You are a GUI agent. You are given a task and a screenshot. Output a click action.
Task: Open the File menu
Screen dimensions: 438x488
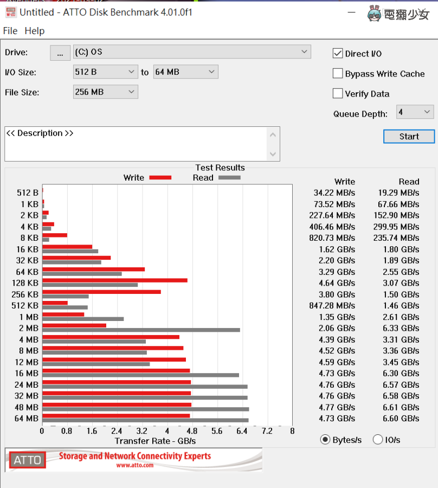click(10, 31)
